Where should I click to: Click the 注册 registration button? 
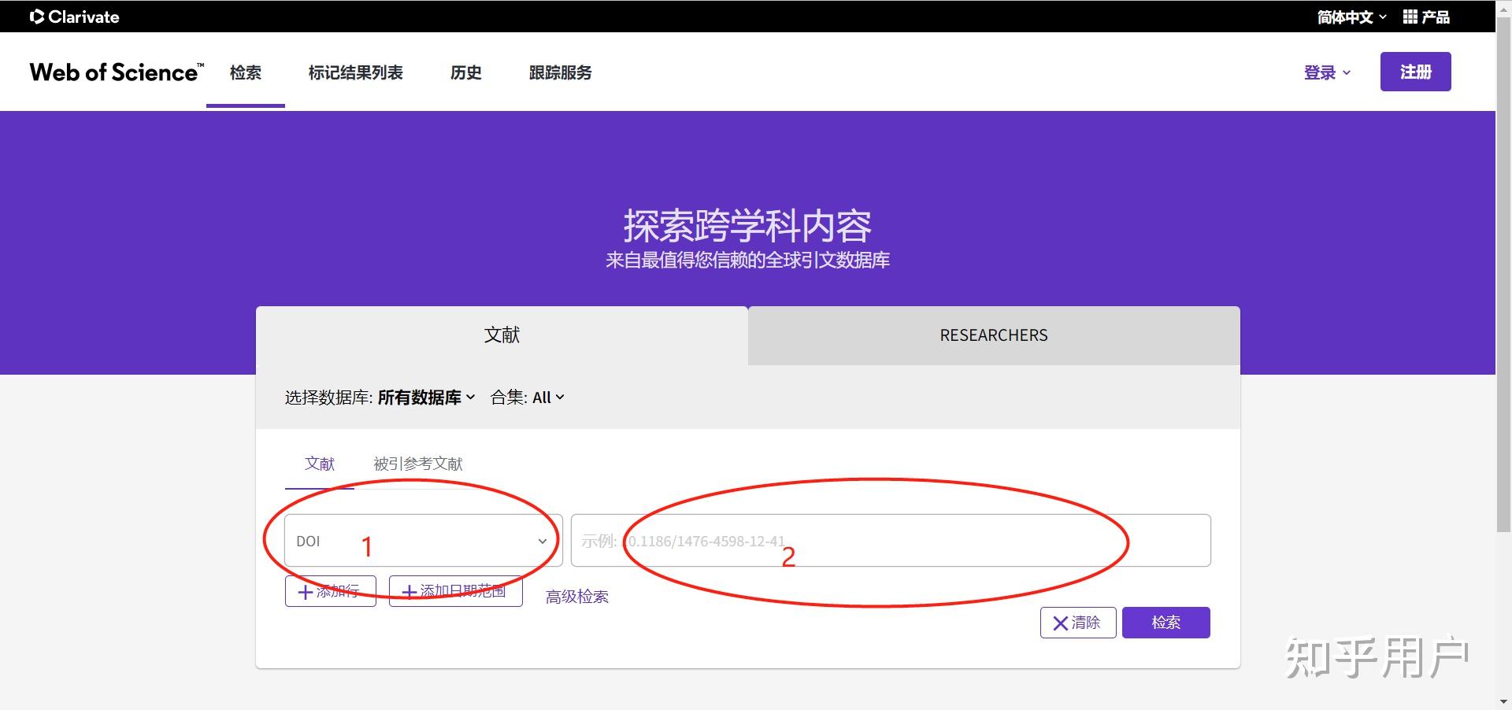[x=1415, y=71]
